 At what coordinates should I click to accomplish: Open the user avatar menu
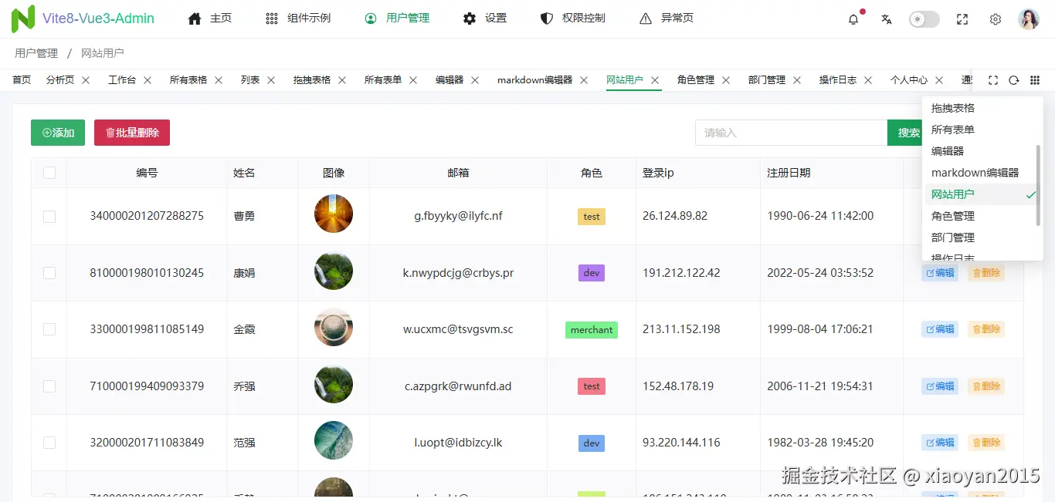[1029, 19]
